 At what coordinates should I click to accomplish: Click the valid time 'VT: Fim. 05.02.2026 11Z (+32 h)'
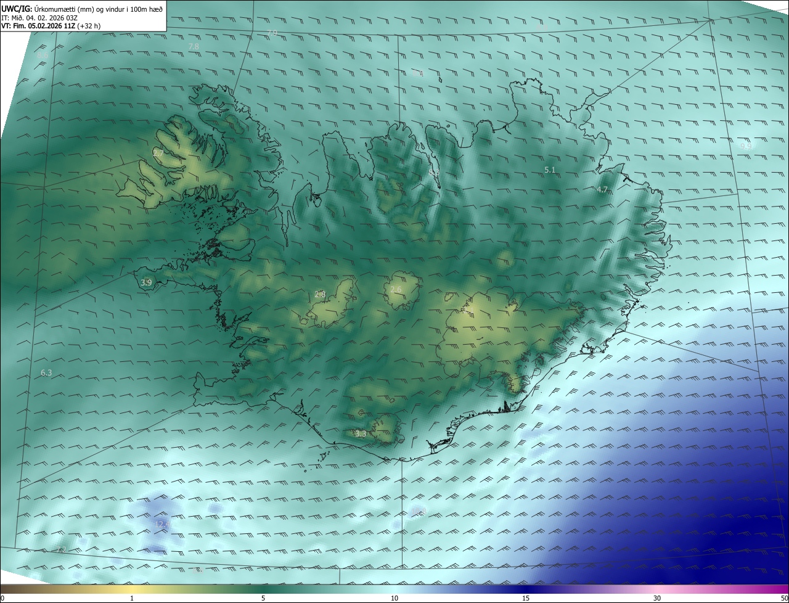point(51,27)
